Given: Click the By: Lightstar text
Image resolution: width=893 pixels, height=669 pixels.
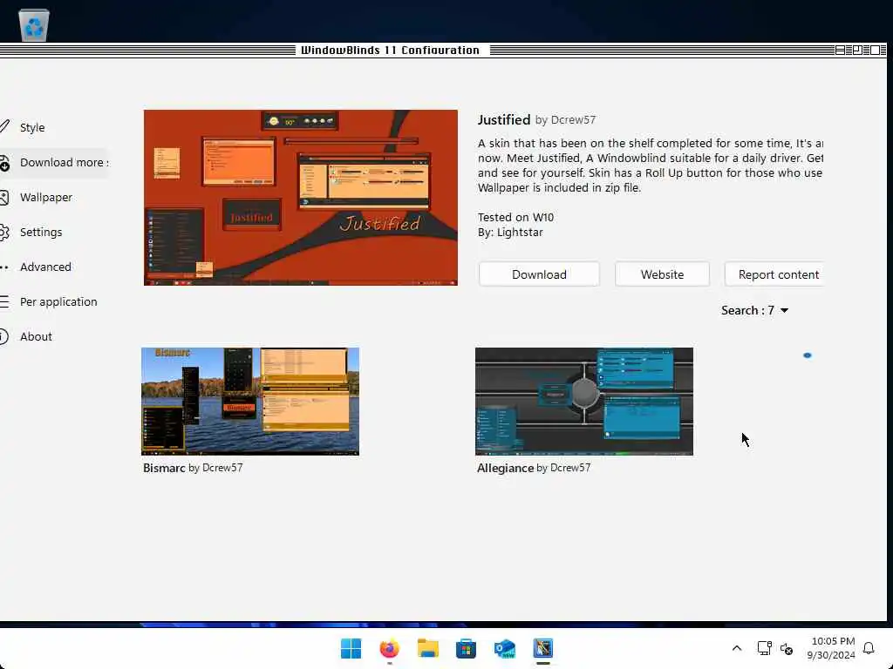Looking at the screenshot, I should coord(510,232).
